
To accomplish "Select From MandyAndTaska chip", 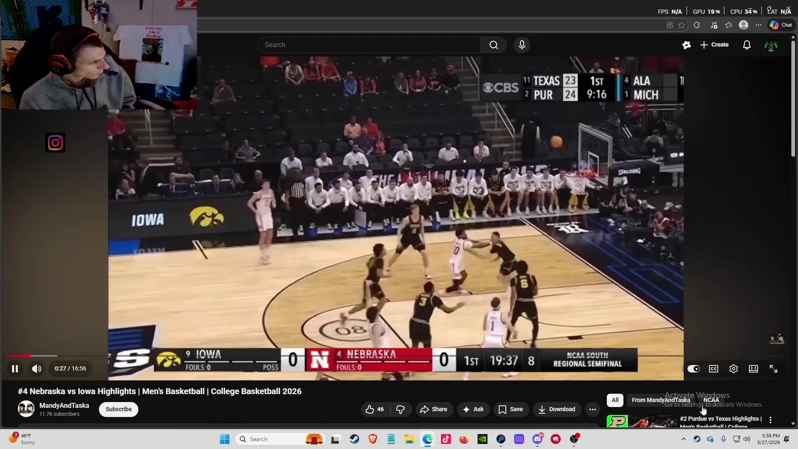I will click(x=661, y=400).
